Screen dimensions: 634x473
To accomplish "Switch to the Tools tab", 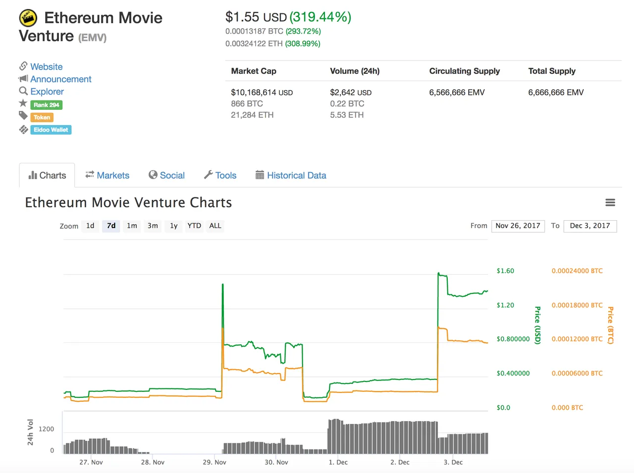I will tap(220, 175).
